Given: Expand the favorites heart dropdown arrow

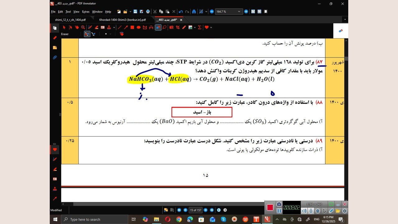Looking at the screenshot, I should [211, 27].
